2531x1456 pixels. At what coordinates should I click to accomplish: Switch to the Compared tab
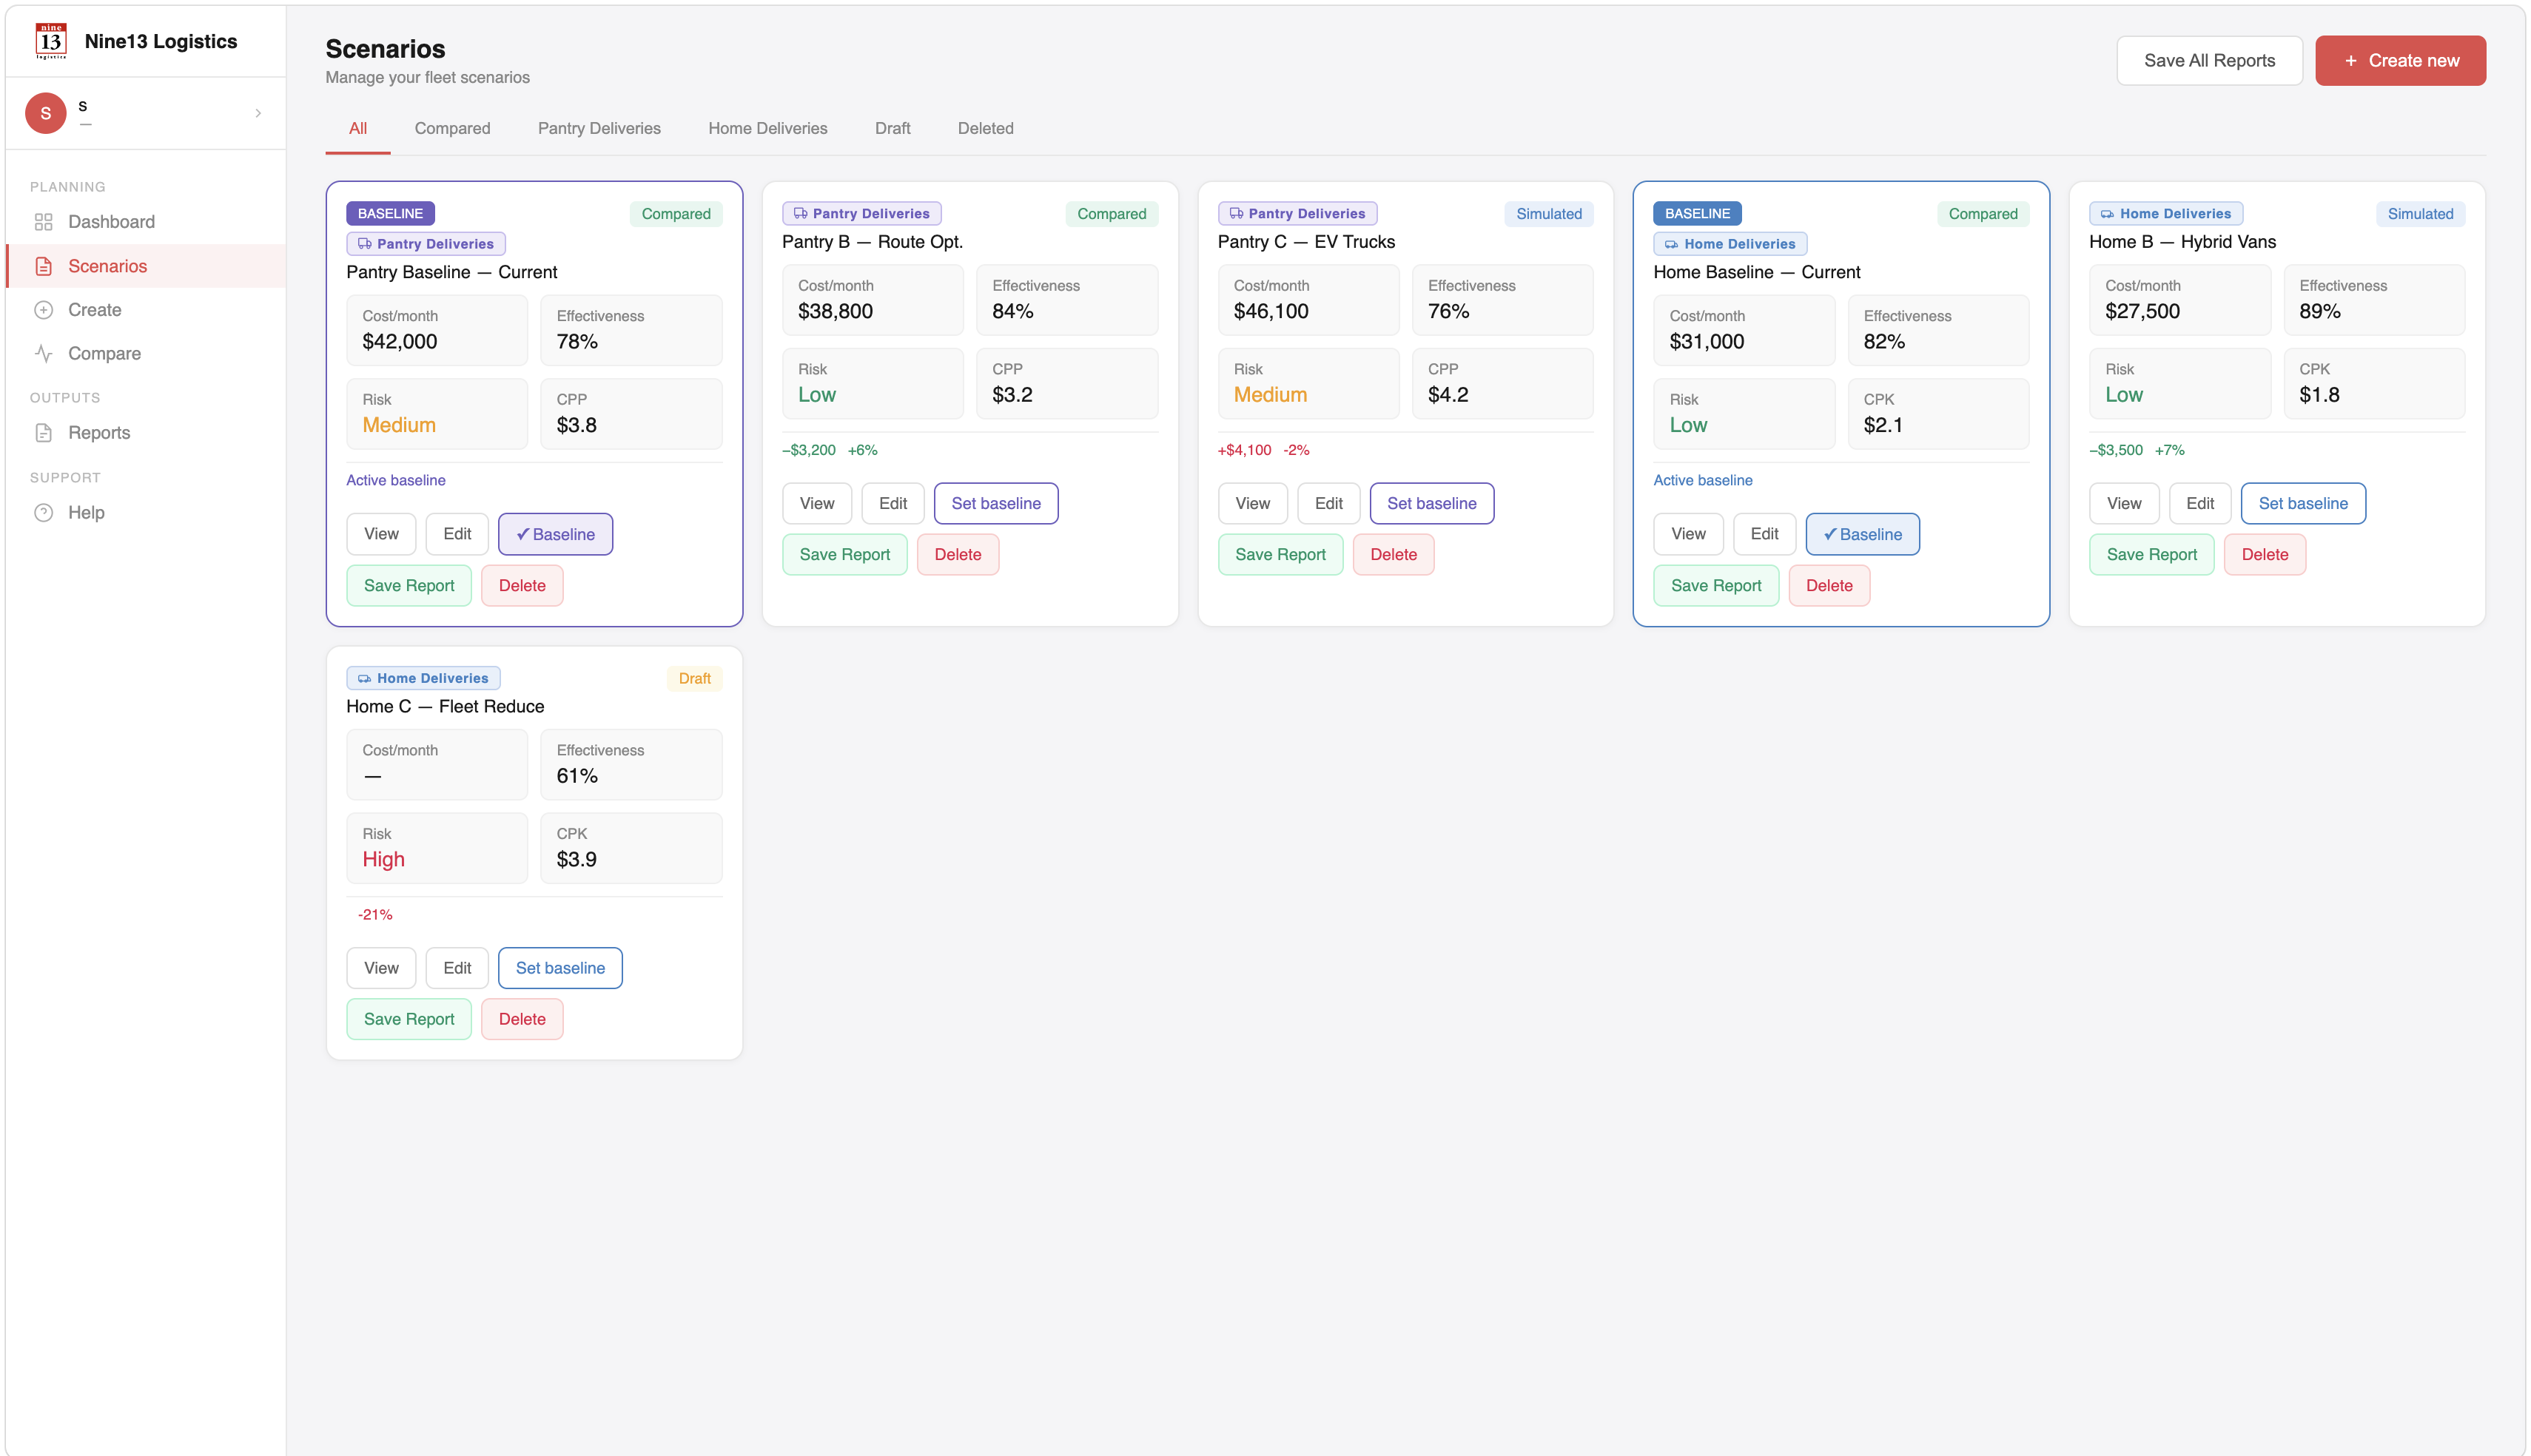pyautogui.click(x=452, y=128)
